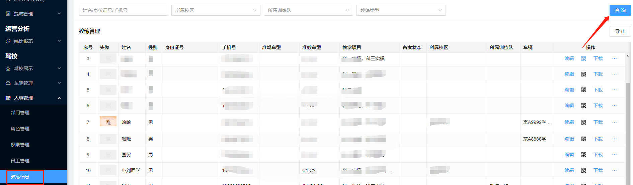
Task: Click 编辑 in row 5
Action: (569, 90)
